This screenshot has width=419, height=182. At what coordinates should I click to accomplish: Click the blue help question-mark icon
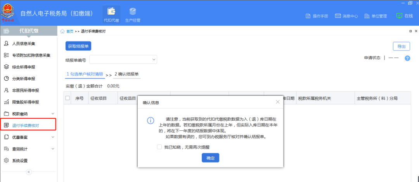tap(407, 58)
